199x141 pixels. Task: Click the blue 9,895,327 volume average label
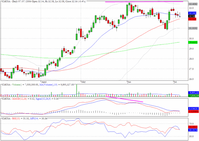(x=193, y=93)
